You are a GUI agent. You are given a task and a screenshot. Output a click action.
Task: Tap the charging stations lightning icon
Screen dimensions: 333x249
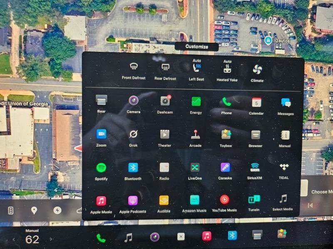[57, 210]
